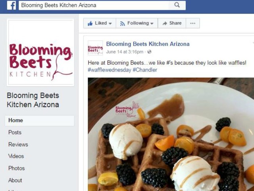
Task: Open the Photos section
Action: (x=17, y=168)
